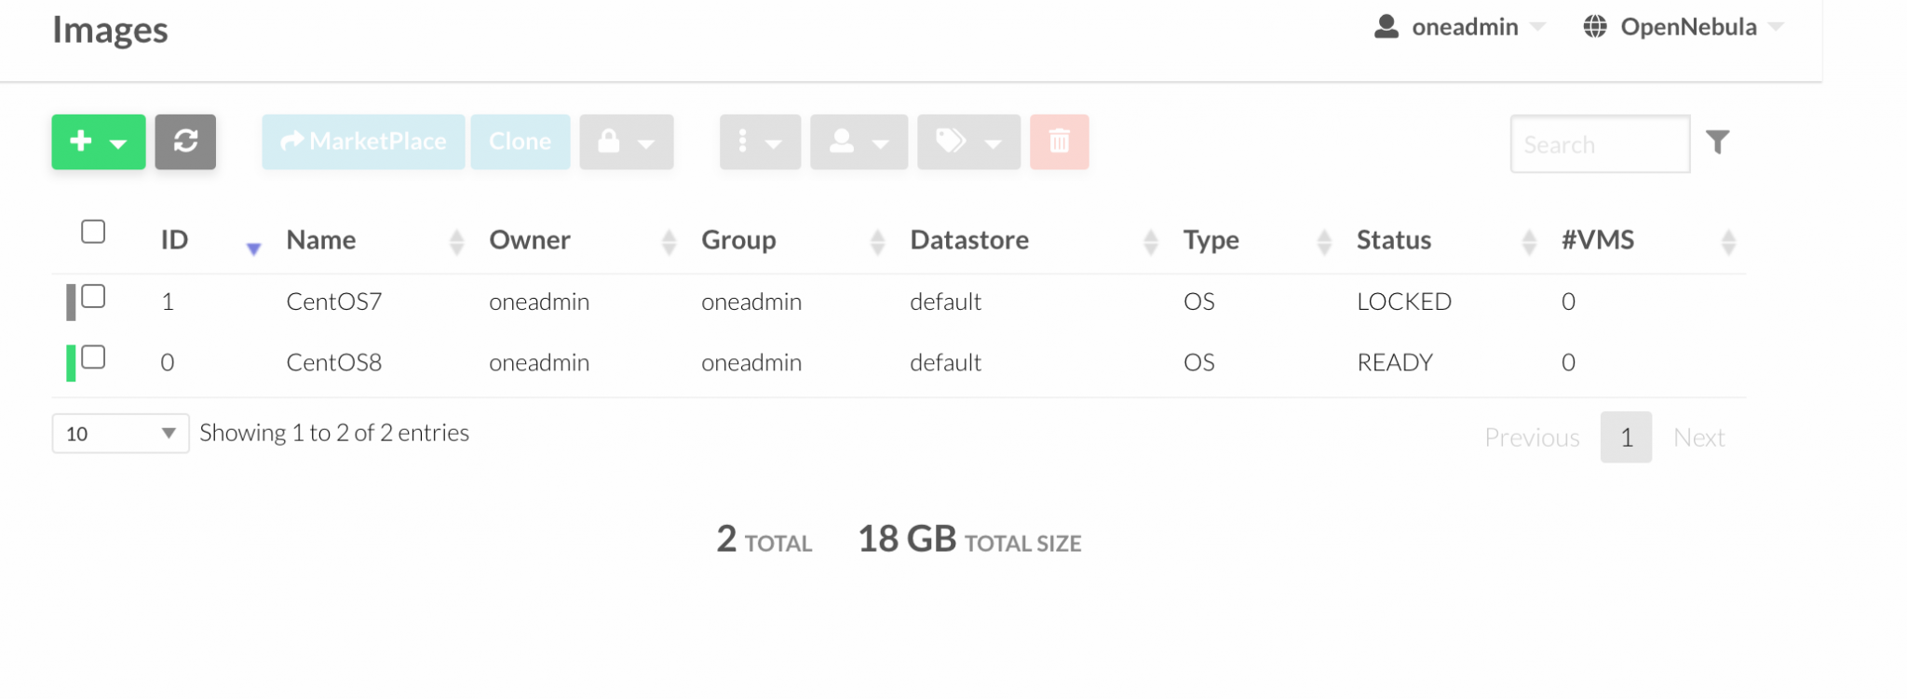Click the filter funnel icon
The height and width of the screenshot is (699, 1907).
tap(1720, 141)
